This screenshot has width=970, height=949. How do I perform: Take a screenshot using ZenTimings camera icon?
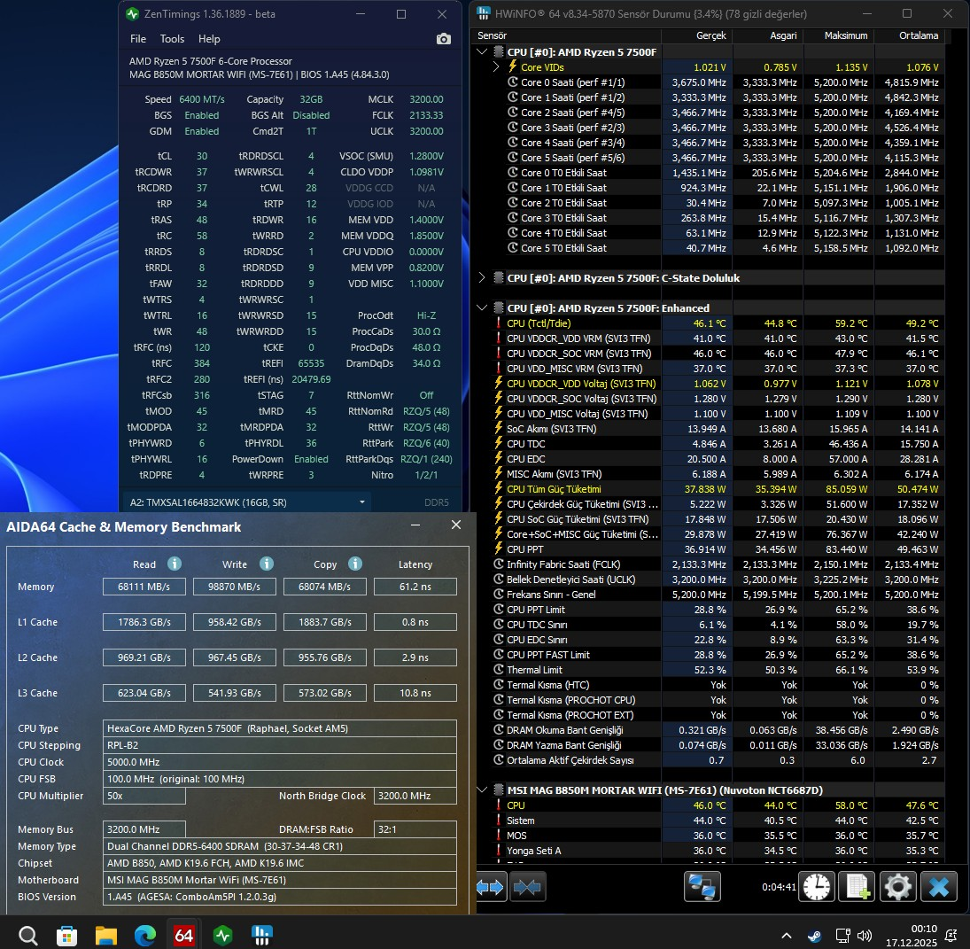click(x=443, y=39)
